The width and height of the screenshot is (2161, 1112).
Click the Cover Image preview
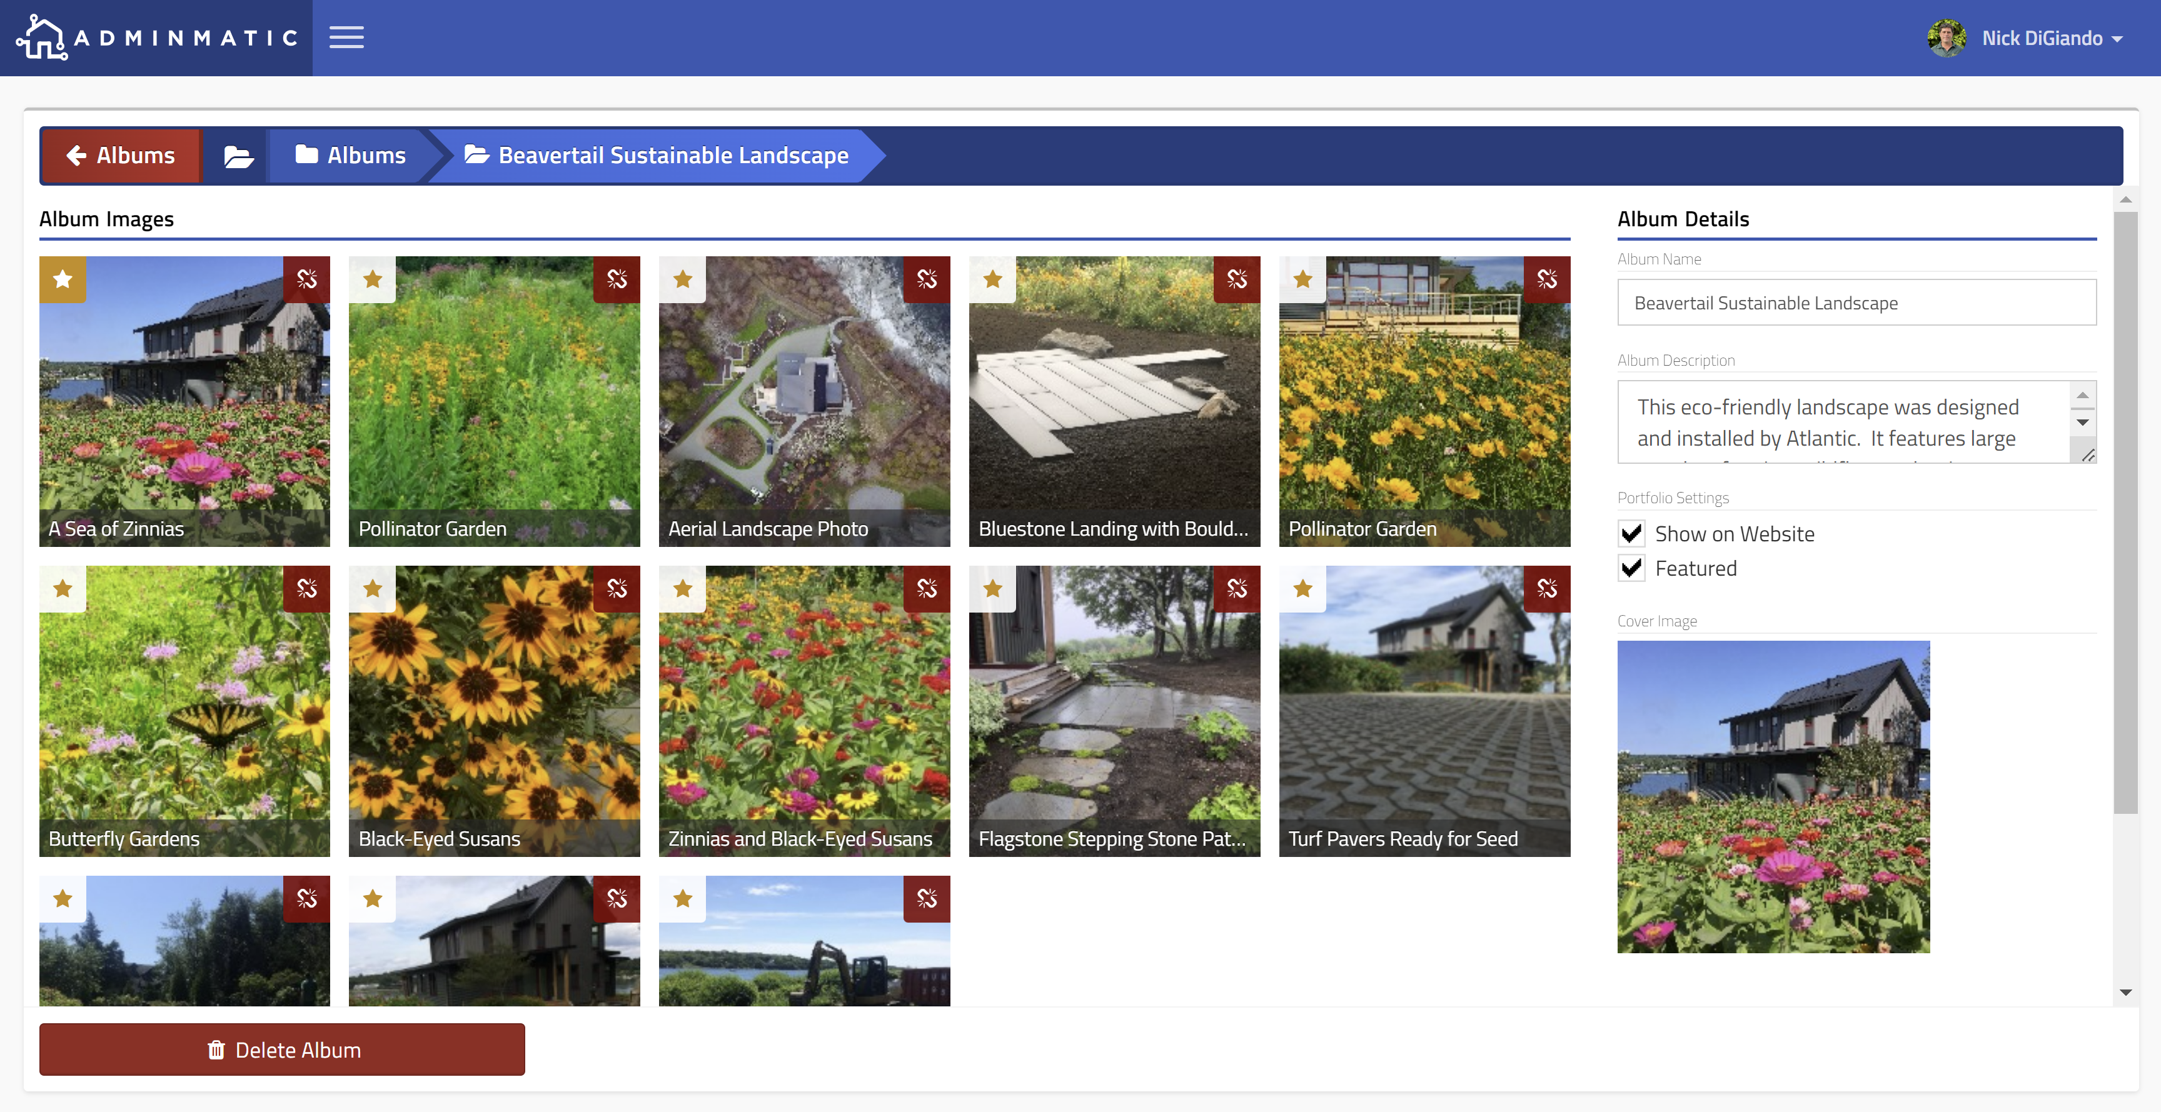1773,797
